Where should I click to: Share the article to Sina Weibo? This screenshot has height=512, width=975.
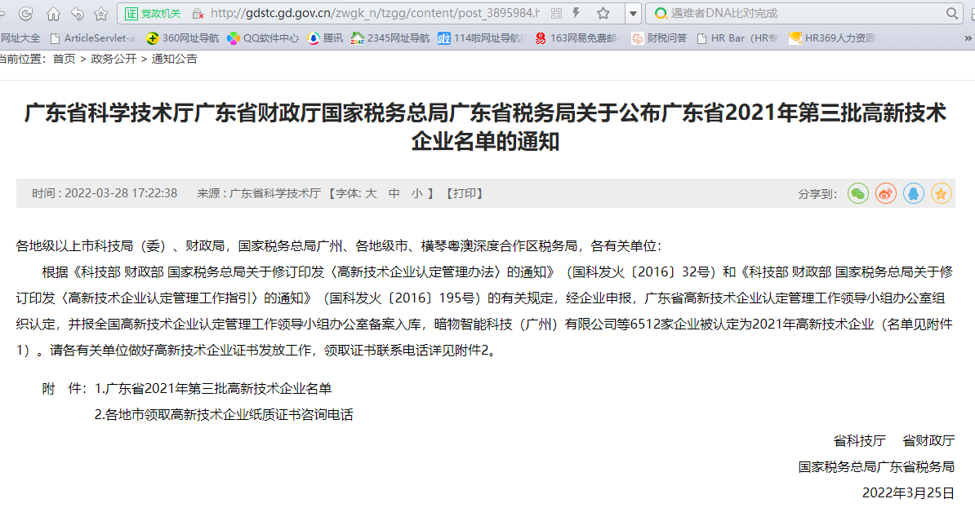pyautogui.click(x=886, y=193)
